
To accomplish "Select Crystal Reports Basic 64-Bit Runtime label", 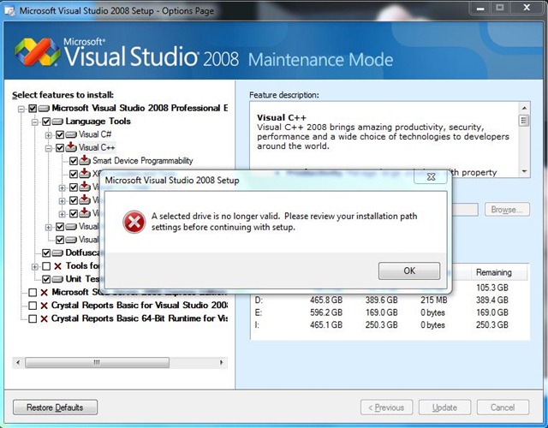I will click(140, 318).
